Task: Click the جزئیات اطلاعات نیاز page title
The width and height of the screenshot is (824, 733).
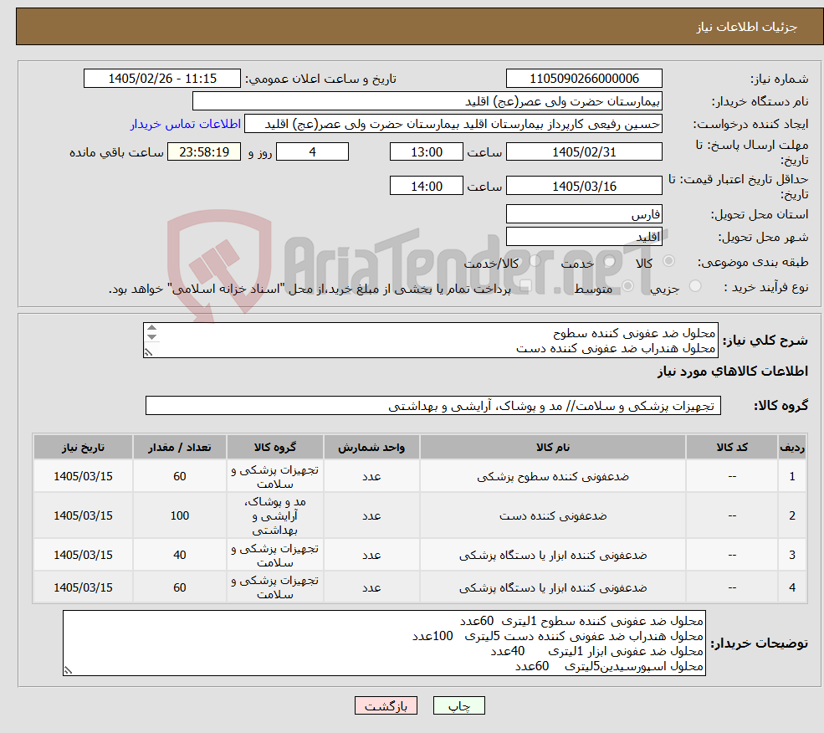Action: click(747, 27)
